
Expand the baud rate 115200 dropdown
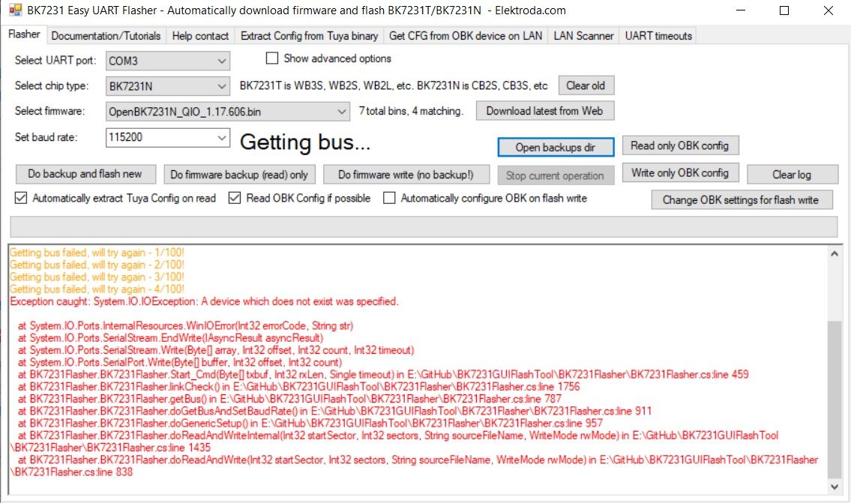(x=221, y=137)
